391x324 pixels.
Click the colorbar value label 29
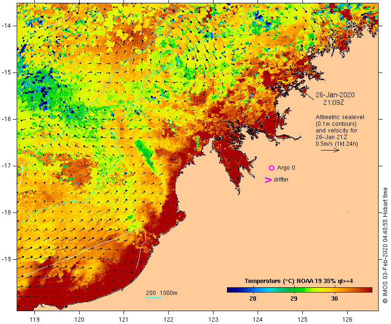[294, 299]
